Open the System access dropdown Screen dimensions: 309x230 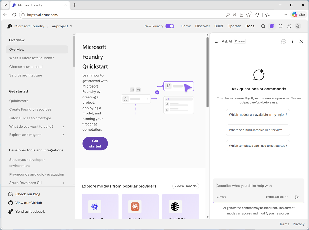277,197
